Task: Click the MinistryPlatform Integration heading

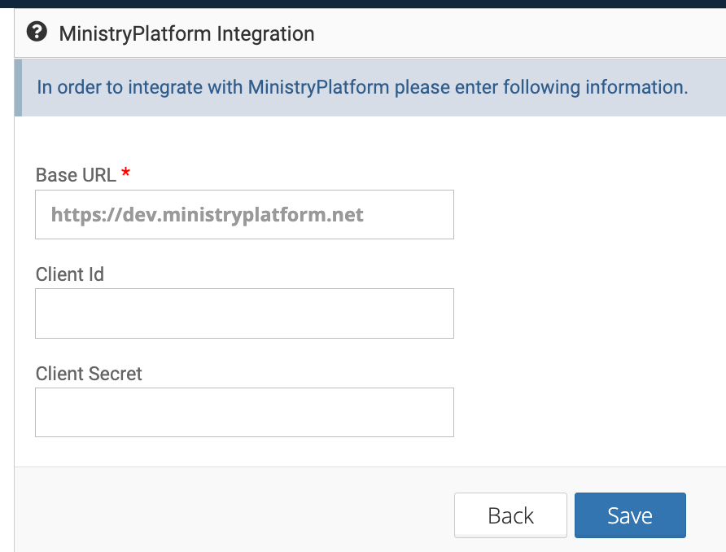Action: (x=186, y=34)
